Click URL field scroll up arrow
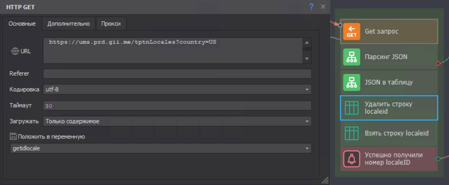The image size is (449, 185). click(x=307, y=43)
